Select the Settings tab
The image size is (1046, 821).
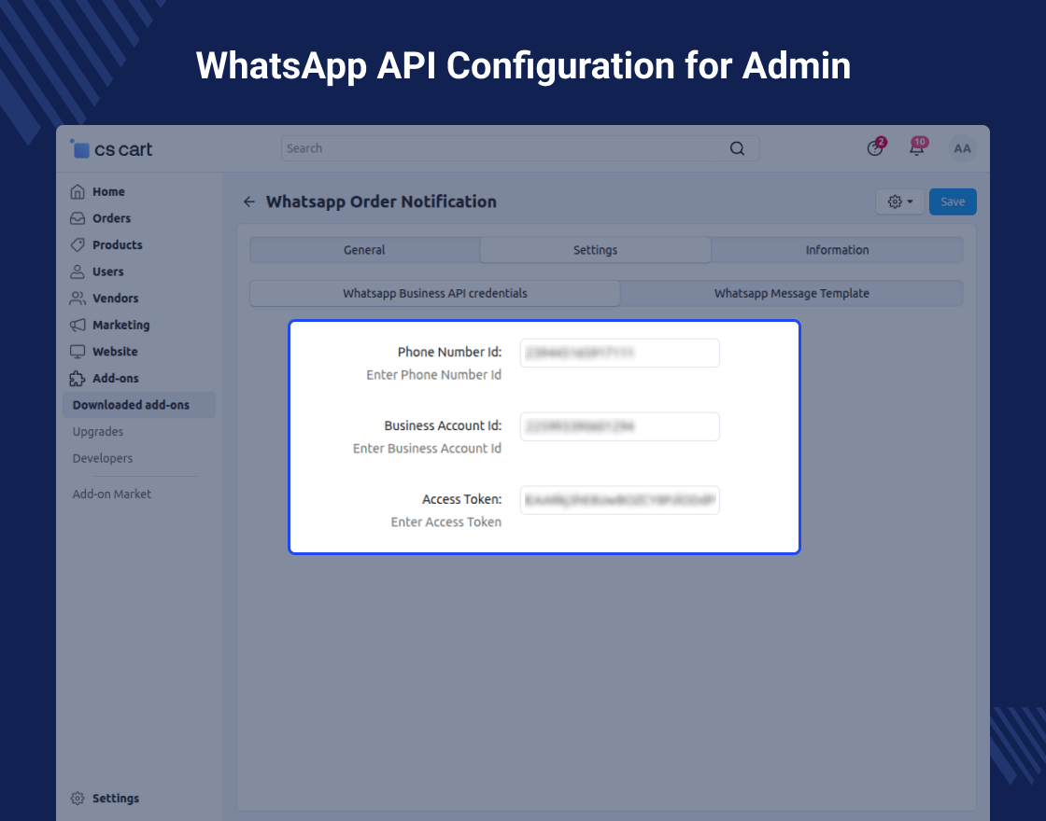[595, 250]
